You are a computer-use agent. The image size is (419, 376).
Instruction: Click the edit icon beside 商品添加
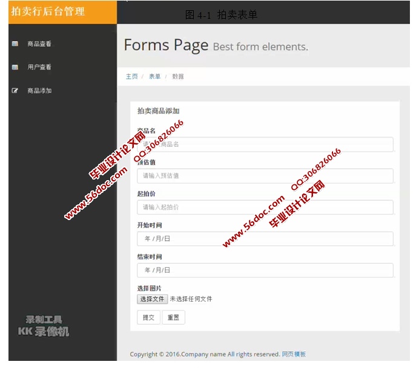click(15, 91)
